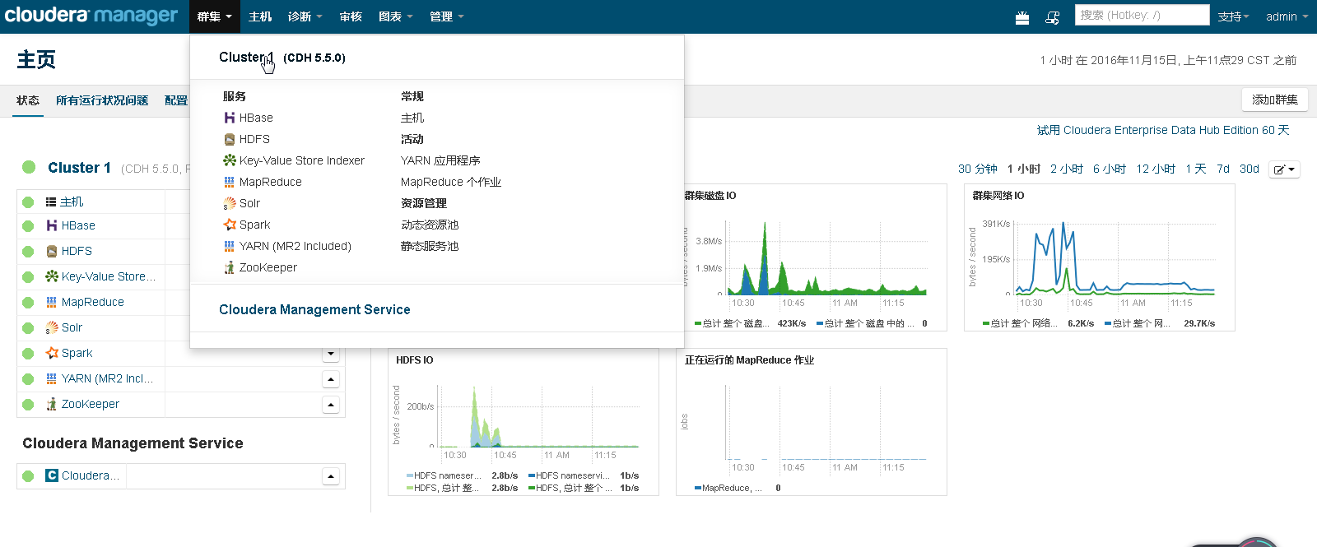Viewport: 1317px width, 547px height.
Task: Click the Key-Value Store icon in cluster table
Action: point(52,276)
